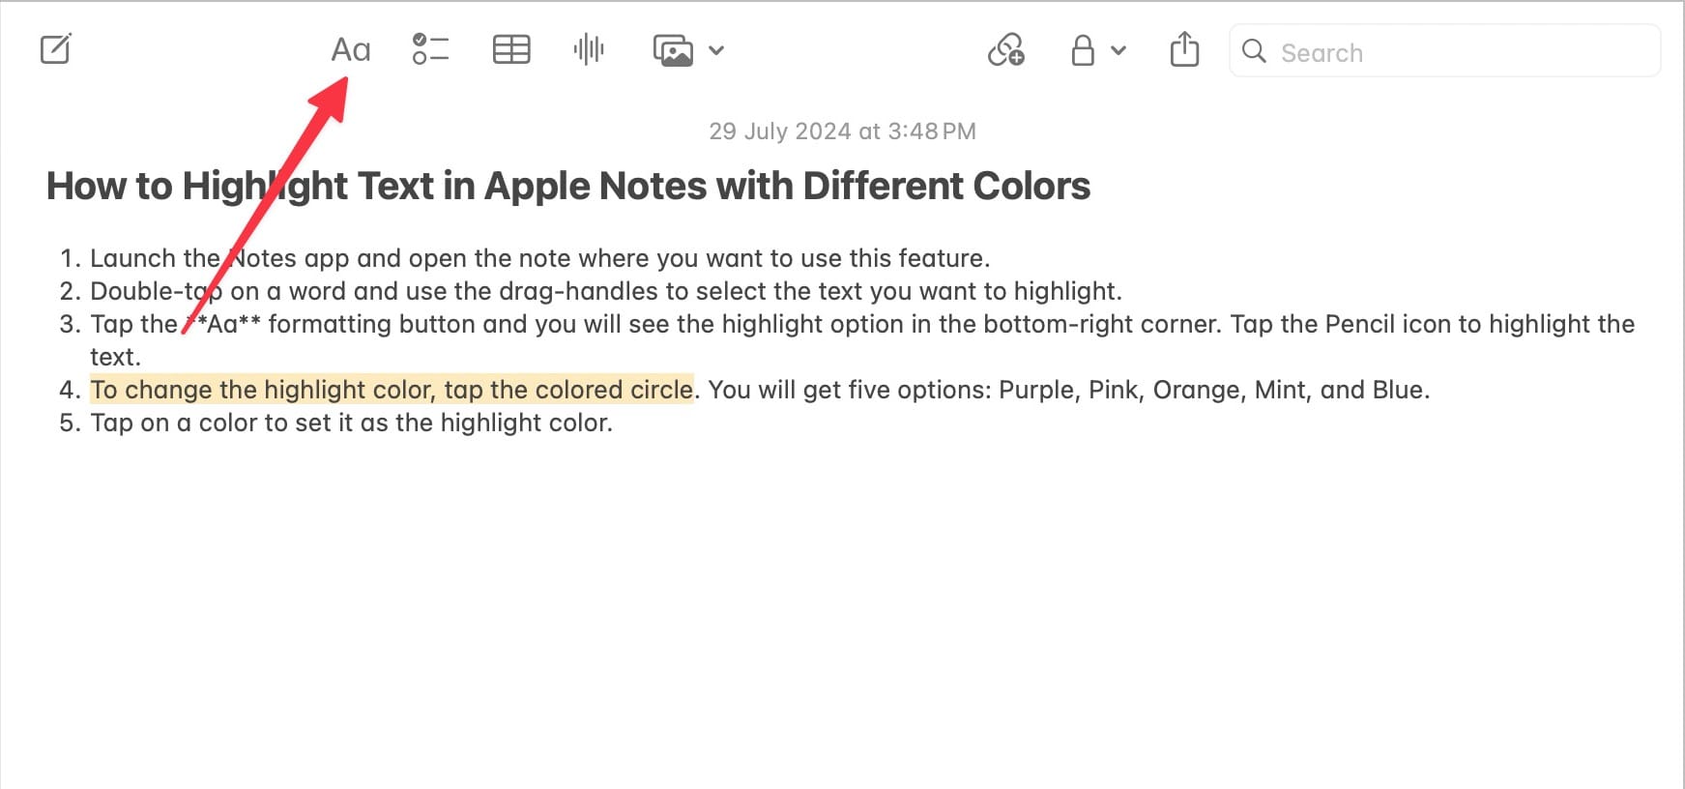Click the note date 29 July 2024

tap(842, 131)
